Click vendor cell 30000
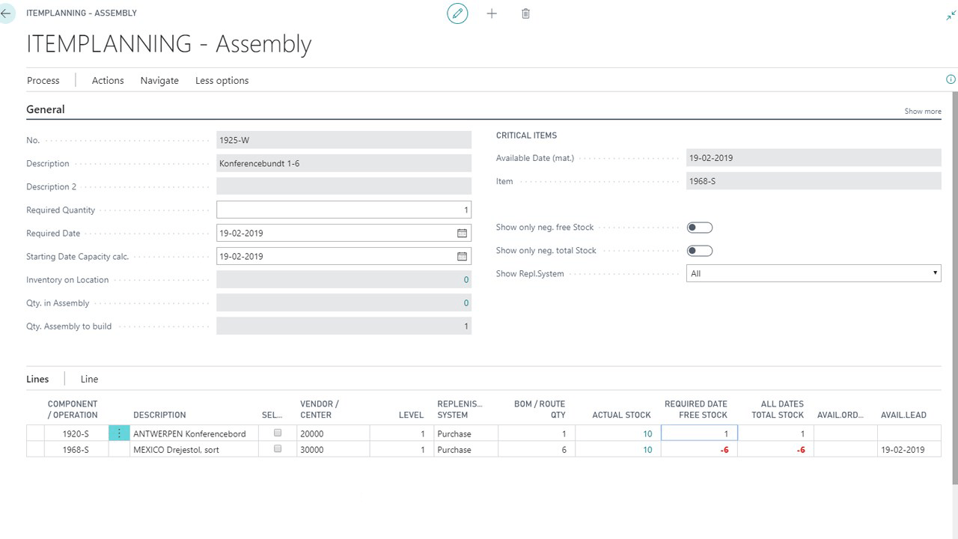 pos(333,450)
